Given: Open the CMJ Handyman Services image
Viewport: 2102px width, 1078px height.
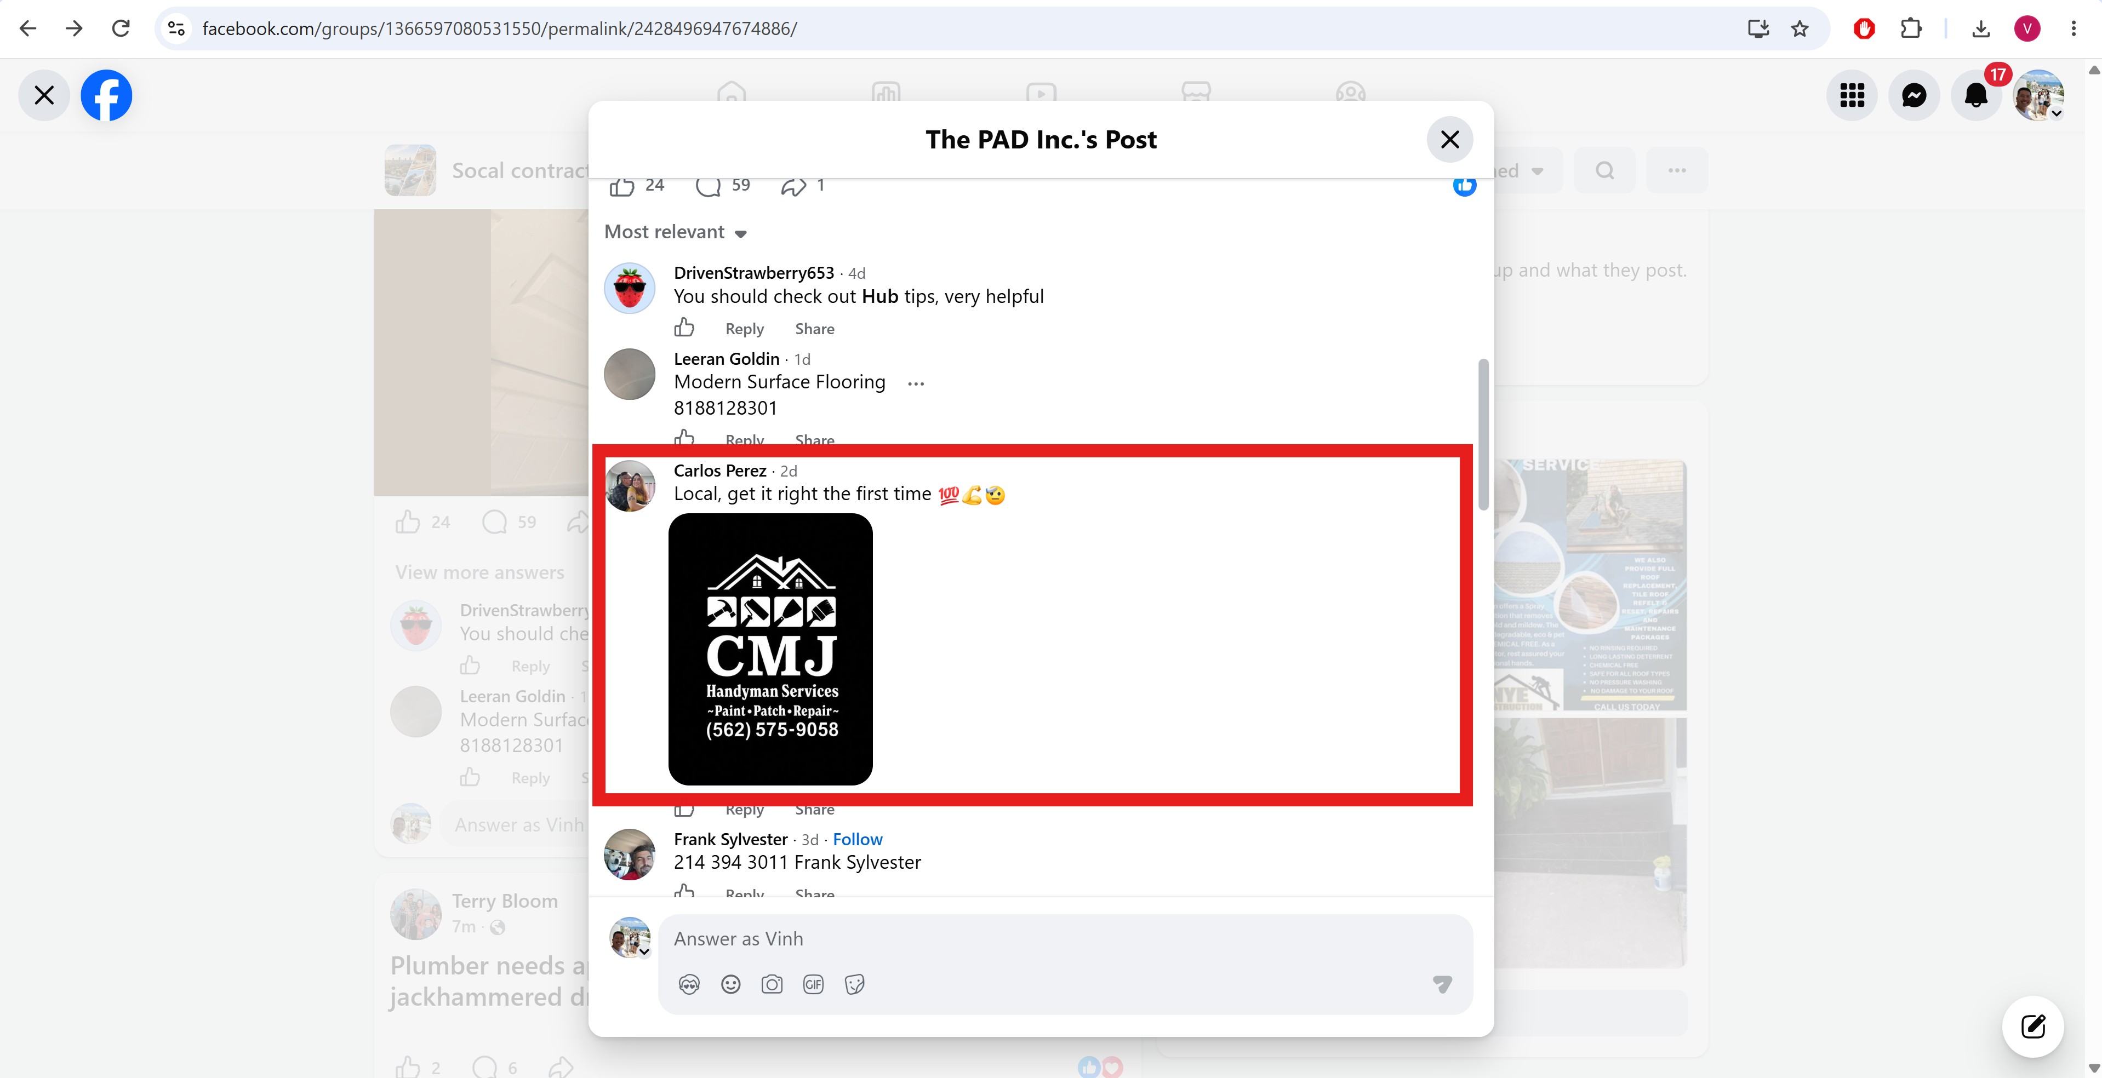Looking at the screenshot, I should coord(770,649).
